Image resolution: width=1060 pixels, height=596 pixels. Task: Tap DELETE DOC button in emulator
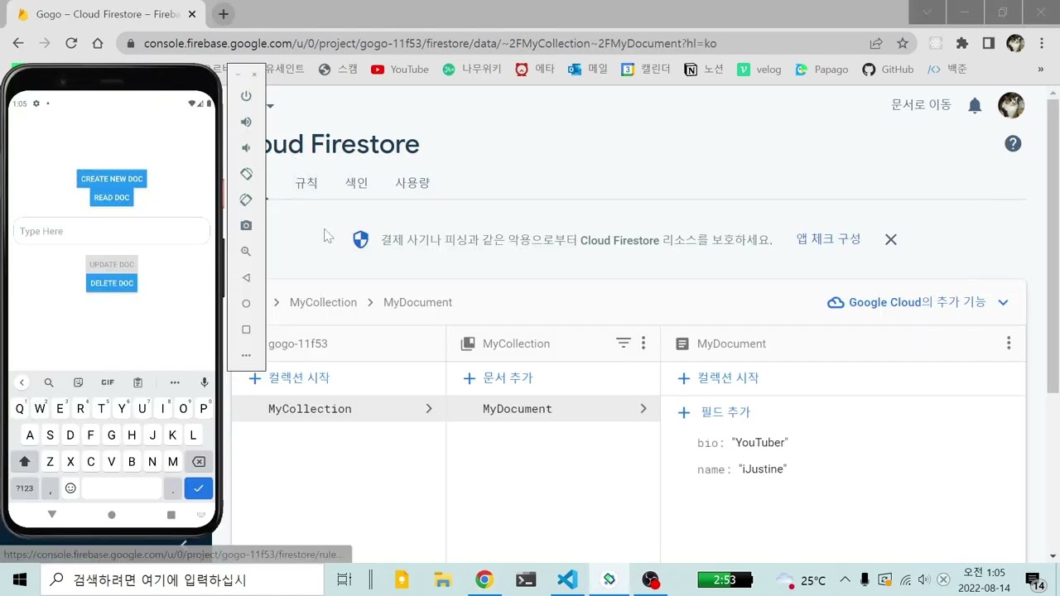tap(112, 283)
